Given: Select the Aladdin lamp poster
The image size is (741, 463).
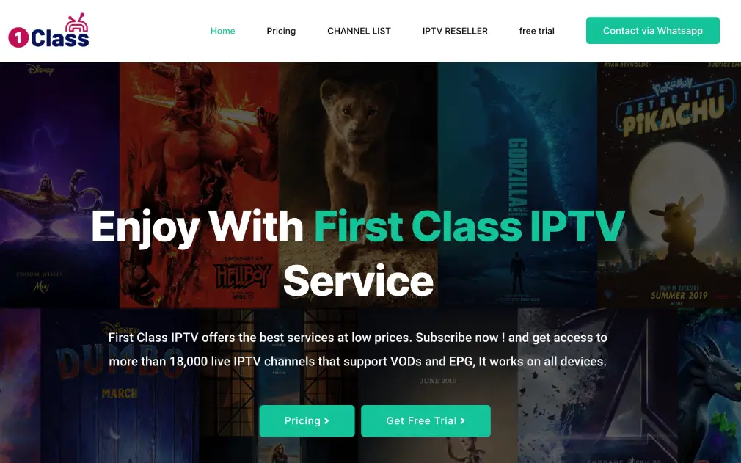Looking at the screenshot, I should tap(59, 185).
